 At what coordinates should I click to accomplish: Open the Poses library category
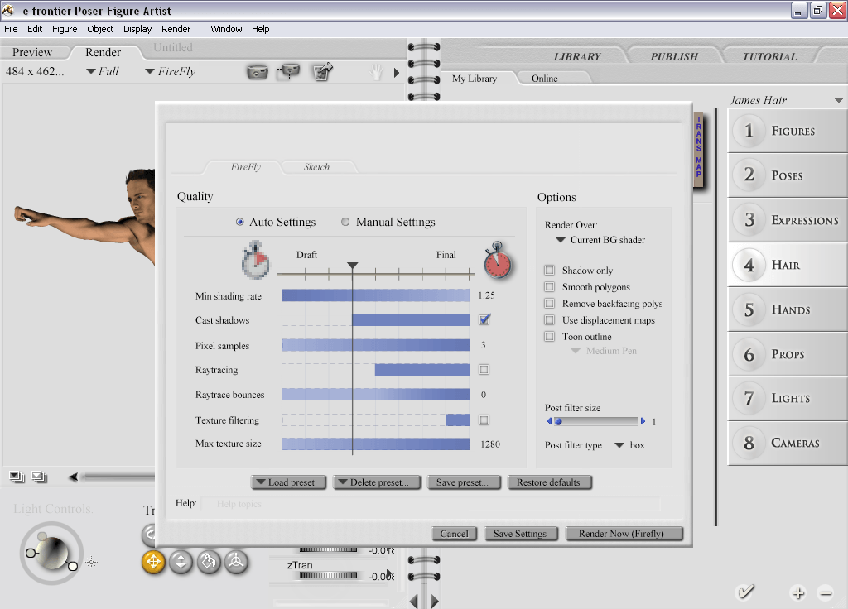pyautogui.click(x=788, y=175)
